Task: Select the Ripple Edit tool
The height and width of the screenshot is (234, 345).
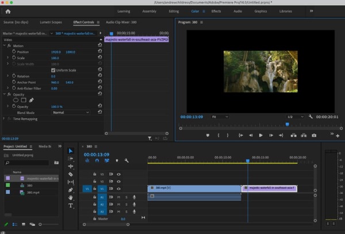Action: pyautogui.click(x=70, y=166)
